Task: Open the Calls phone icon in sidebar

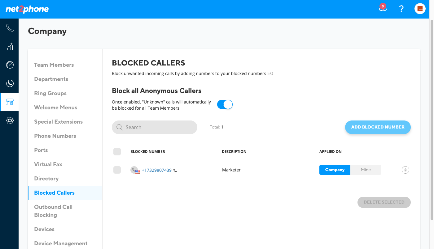Action: [x=10, y=28]
